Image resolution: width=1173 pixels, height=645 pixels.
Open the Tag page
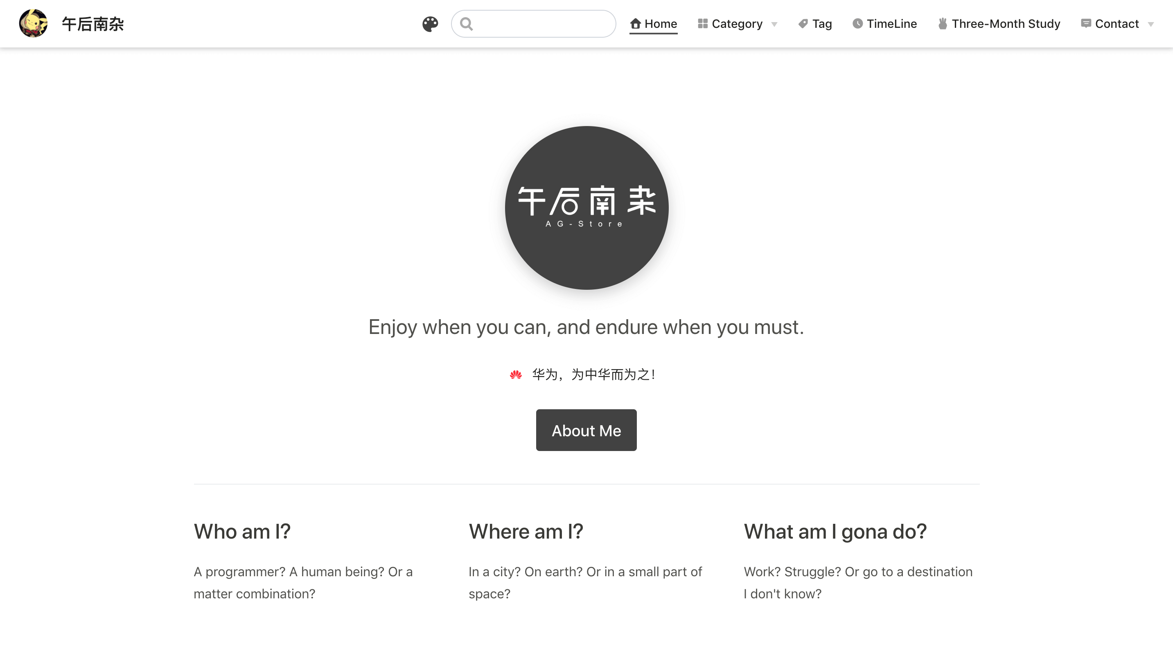pos(822,24)
